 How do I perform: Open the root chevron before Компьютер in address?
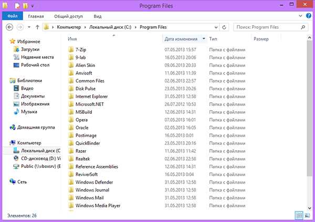[x=53, y=27]
